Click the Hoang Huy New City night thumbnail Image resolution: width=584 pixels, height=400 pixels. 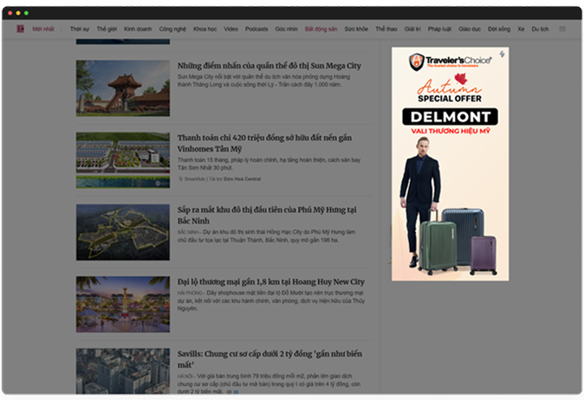tap(123, 305)
